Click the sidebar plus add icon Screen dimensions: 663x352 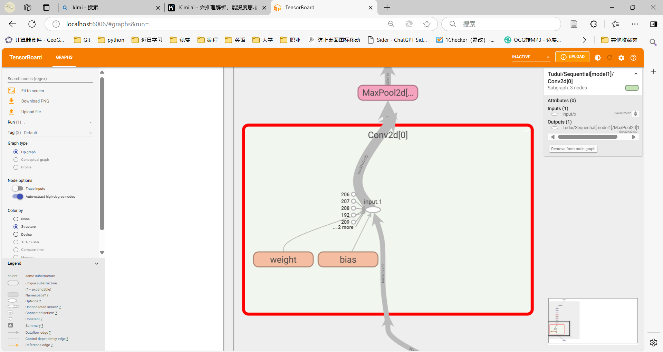click(653, 71)
